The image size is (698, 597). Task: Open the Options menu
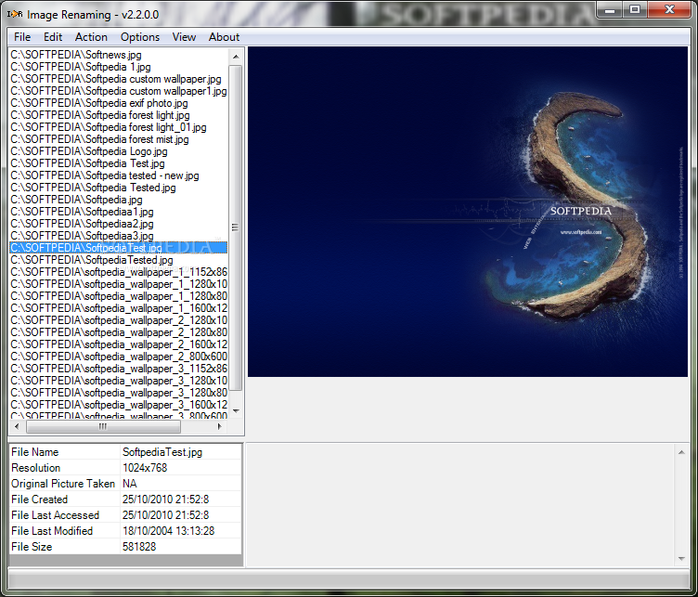(140, 37)
